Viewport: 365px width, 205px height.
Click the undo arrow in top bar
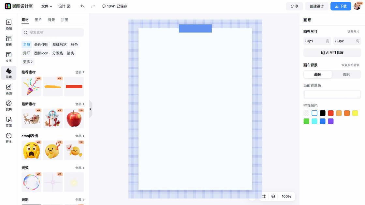(x=82, y=6)
